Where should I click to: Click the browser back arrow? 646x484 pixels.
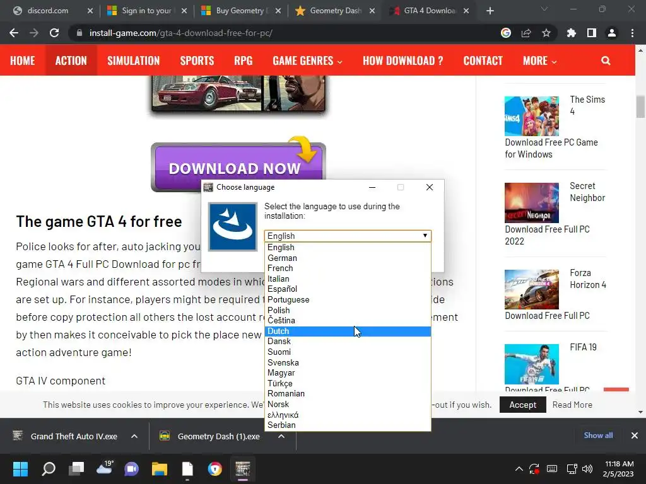click(x=14, y=33)
